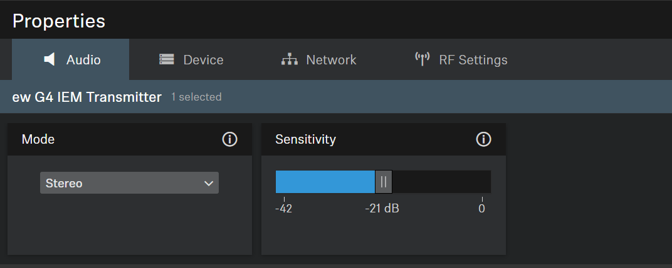Click the speaker icon on the Audio tab
The image size is (672, 268).
point(50,59)
